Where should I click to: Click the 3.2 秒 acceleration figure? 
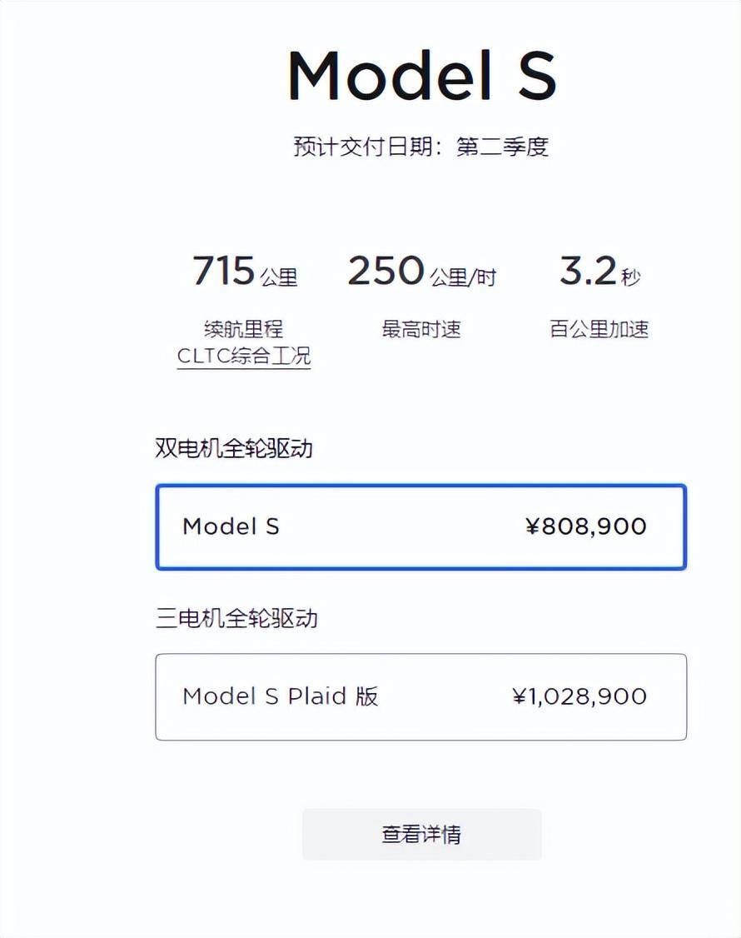tap(599, 271)
